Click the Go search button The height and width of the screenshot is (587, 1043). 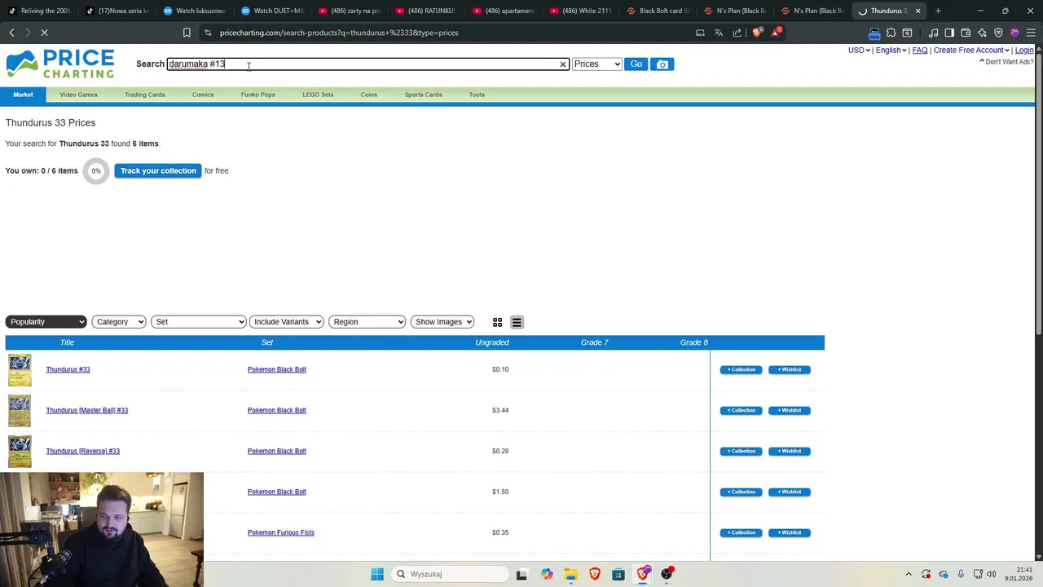pos(636,64)
